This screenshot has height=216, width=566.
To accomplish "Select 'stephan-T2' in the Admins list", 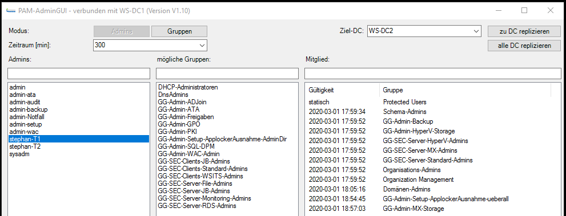I will 79,146.
